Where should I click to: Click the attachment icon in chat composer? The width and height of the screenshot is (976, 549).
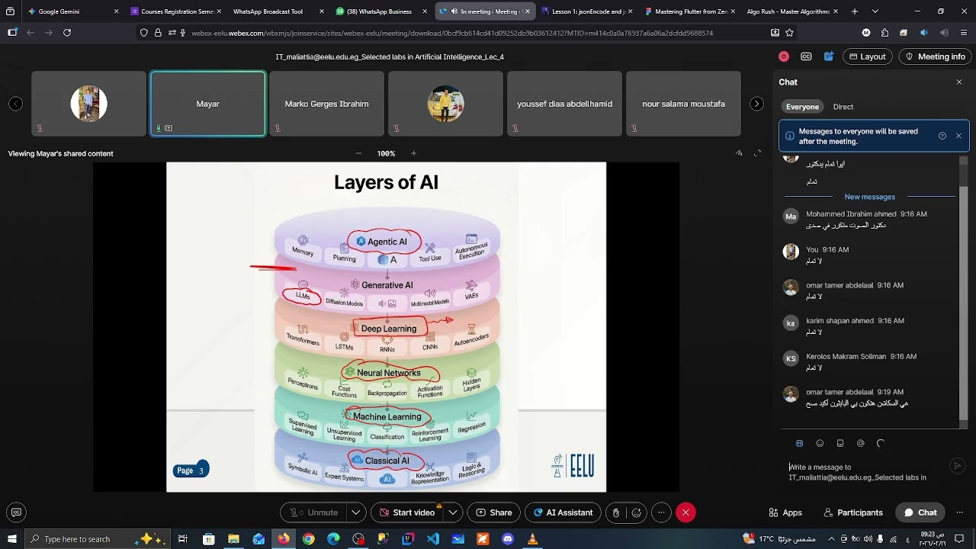(x=840, y=443)
